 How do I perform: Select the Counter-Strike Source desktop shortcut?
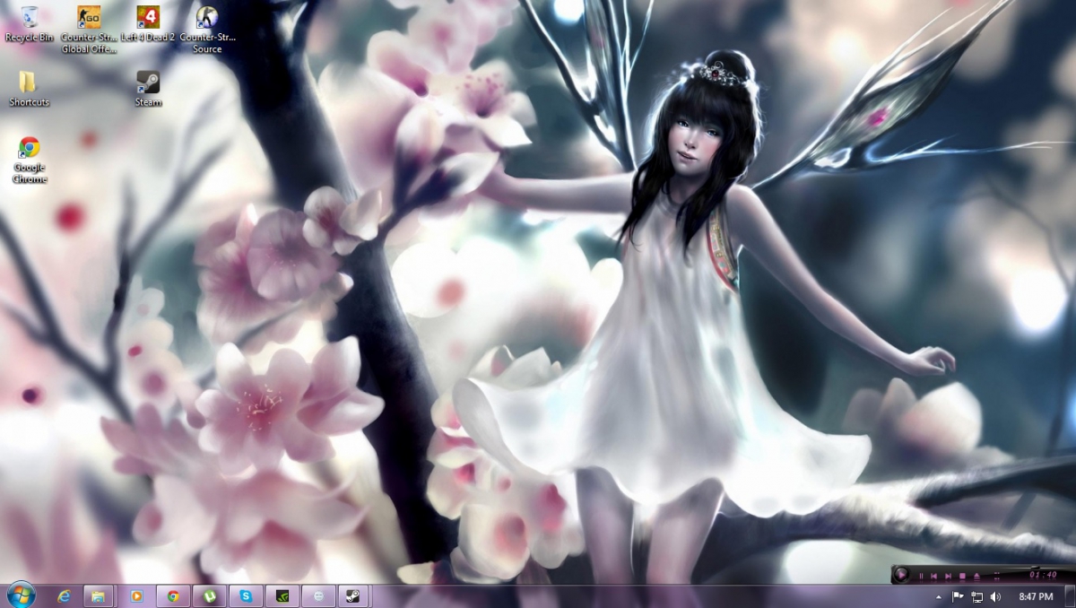point(207,29)
